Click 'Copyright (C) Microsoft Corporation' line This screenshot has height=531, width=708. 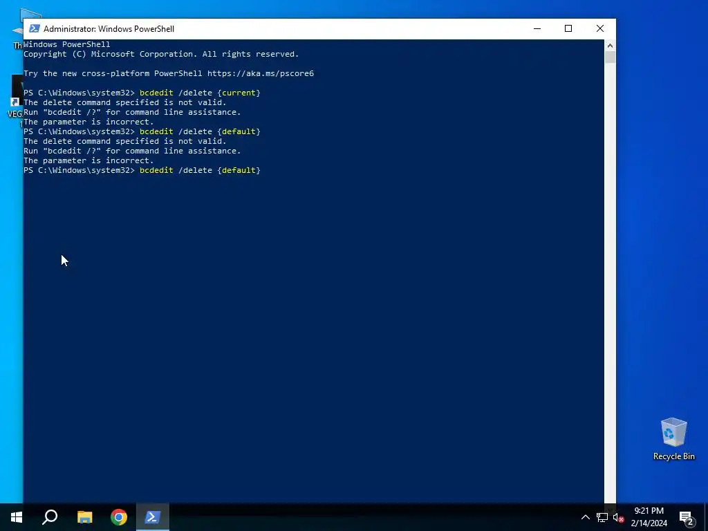[x=161, y=54]
